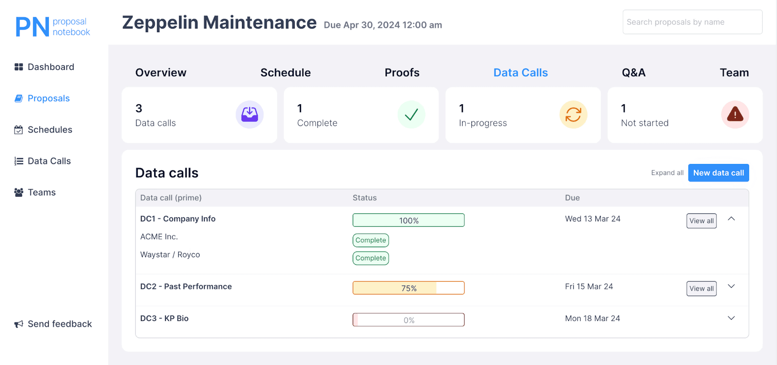Viewport: 777px width, 365px height.
Task: Switch to the Schedule tab
Action: [285, 73]
